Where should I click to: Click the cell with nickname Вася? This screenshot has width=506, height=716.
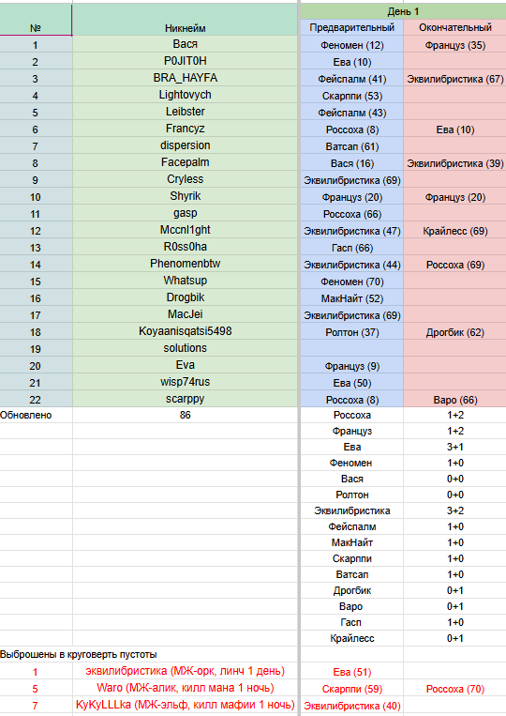(186, 44)
